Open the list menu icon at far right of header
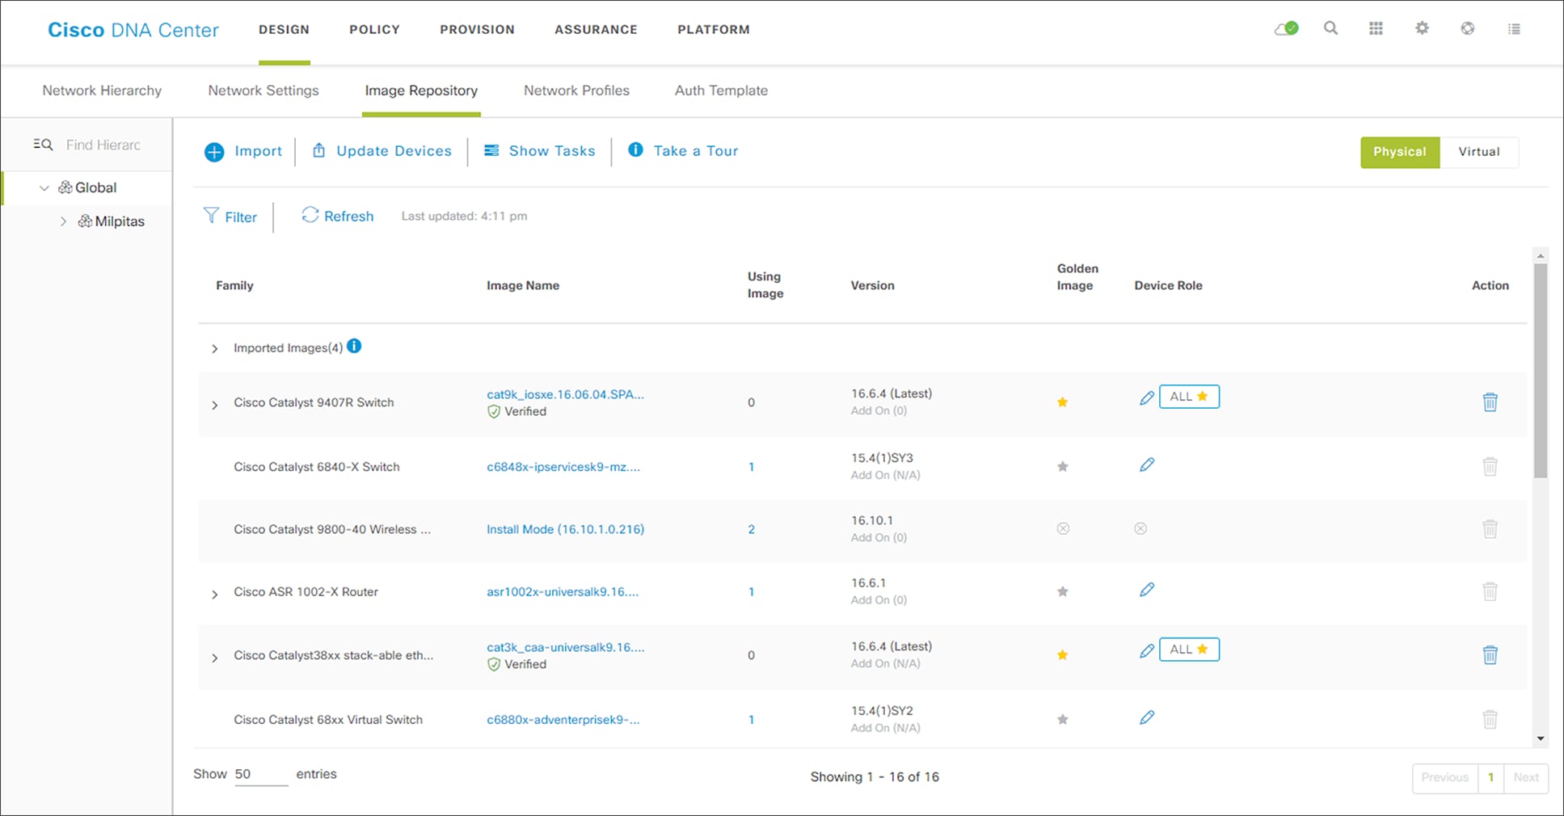1564x816 pixels. click(x=1514, y=29)
